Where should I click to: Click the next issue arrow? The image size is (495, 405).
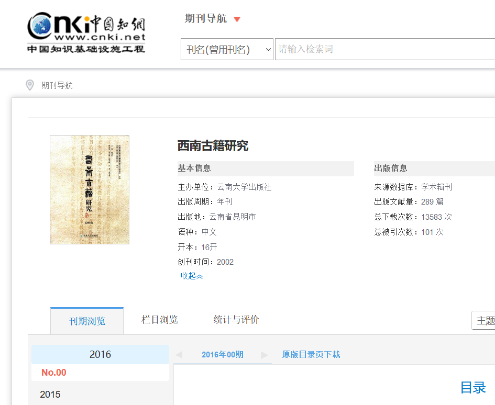(x=265, y=354)
